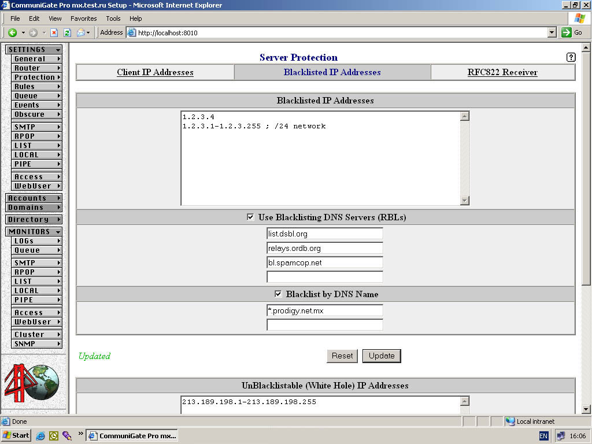Open the Favorites menu
This screenshot has height=444, width=592.
pyautogui.click(x=83, y=18)
